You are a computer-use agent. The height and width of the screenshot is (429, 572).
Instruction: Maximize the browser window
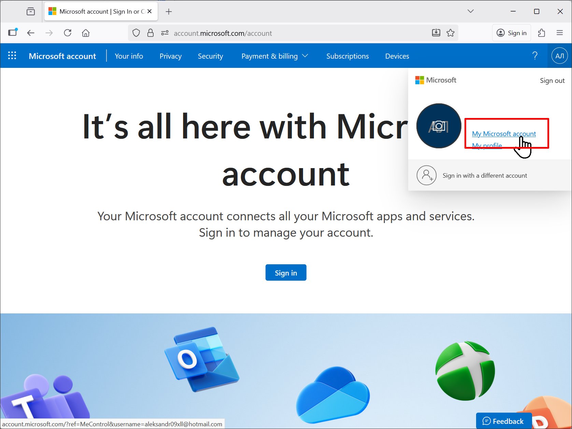tap(537, 11)
